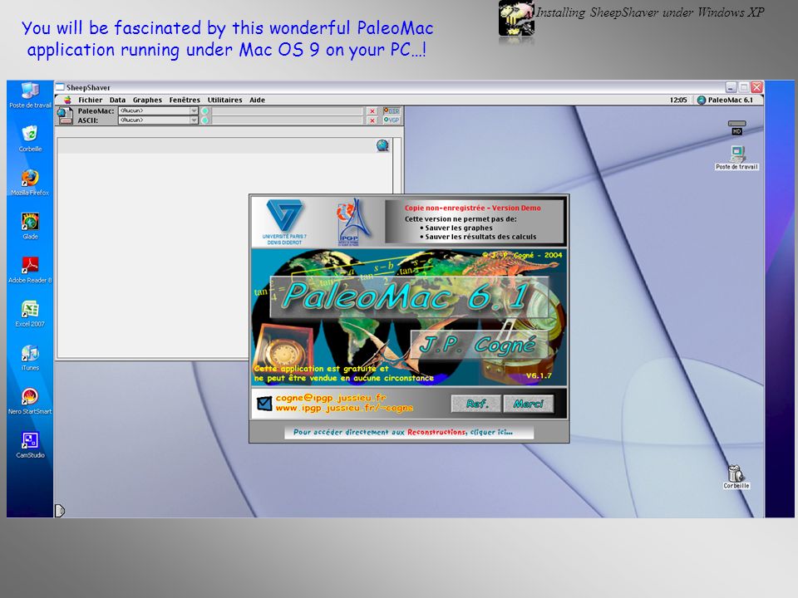Select the DIR mode button

coord(392,110)
